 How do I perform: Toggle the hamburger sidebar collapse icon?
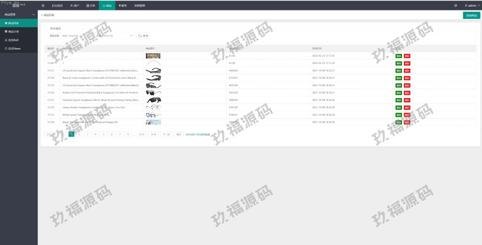pos(43,5)
